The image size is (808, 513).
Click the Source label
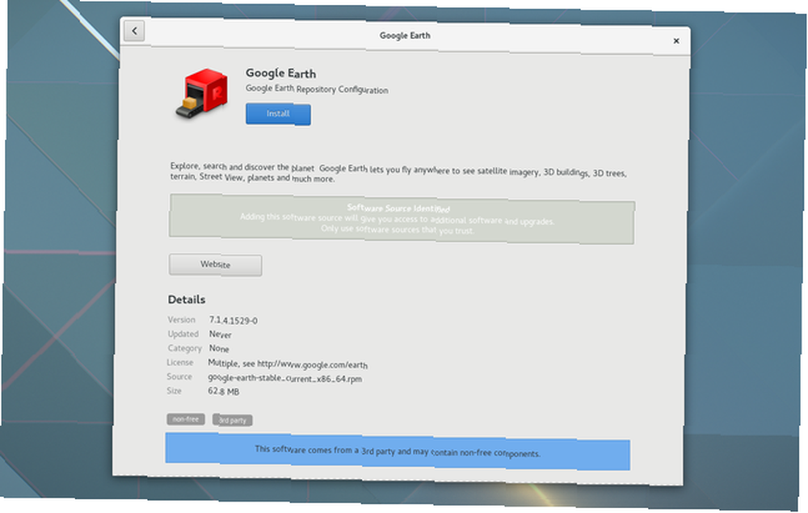point(179,376)
